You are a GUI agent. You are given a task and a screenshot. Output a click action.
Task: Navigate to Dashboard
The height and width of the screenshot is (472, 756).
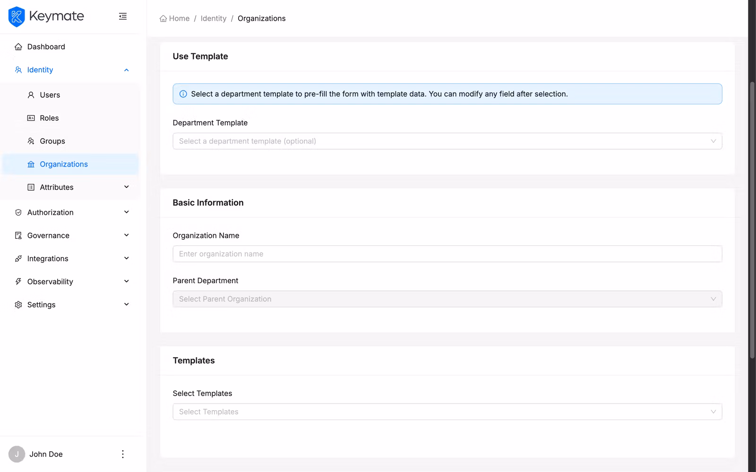tap(46, 46)
